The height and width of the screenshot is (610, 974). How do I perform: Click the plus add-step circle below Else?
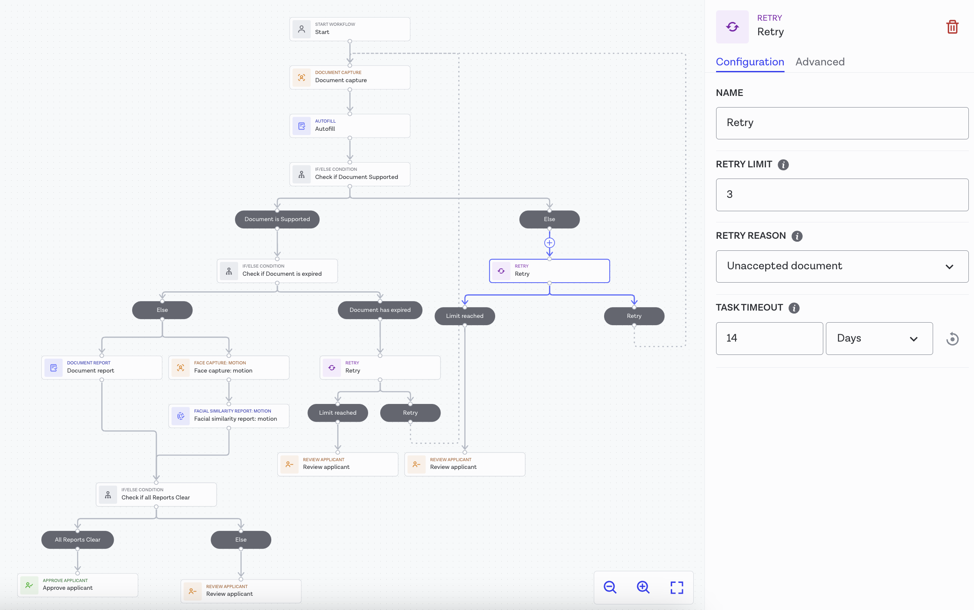(x=549, y=243)
